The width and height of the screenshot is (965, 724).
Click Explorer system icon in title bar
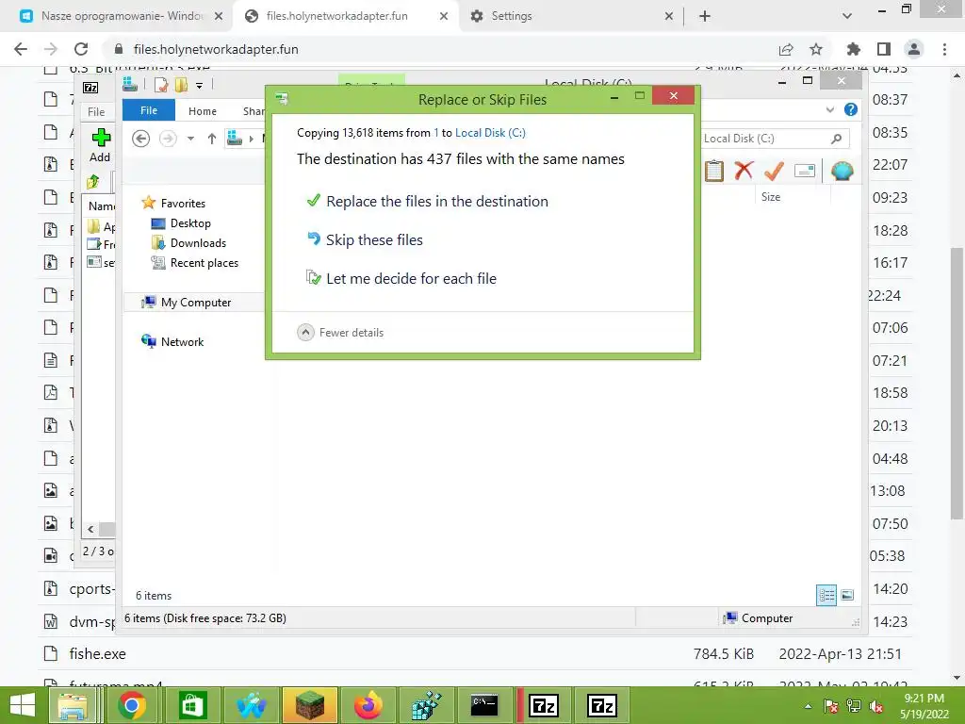(130, 84)
